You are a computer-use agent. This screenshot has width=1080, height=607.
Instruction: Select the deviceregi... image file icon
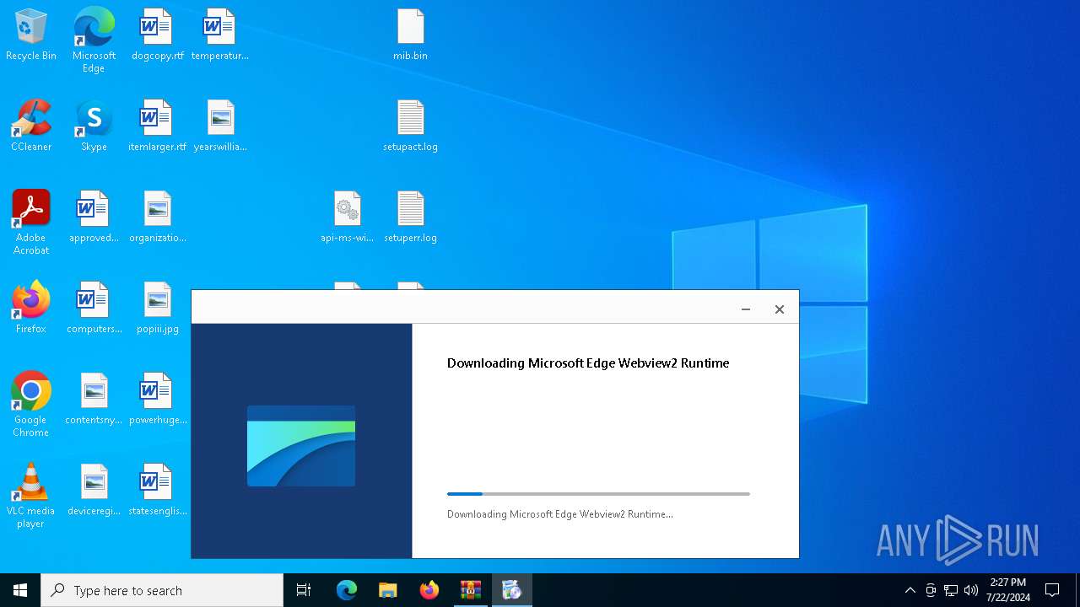[x=94, y=491]
